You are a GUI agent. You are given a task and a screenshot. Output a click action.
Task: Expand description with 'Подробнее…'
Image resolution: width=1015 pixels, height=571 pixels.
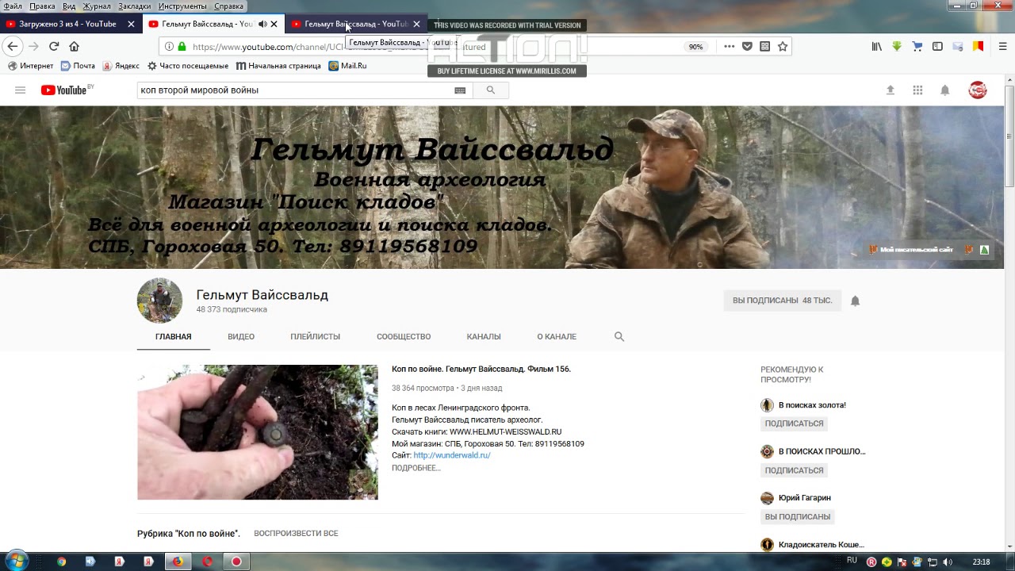point(416,468)
